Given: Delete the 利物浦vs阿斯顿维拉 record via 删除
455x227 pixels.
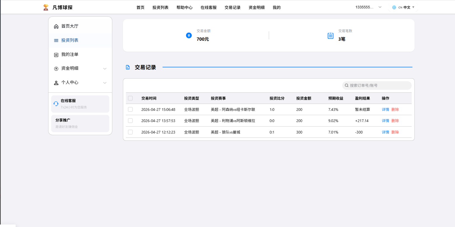Looking at the screenshot, I should coord(395,121).
